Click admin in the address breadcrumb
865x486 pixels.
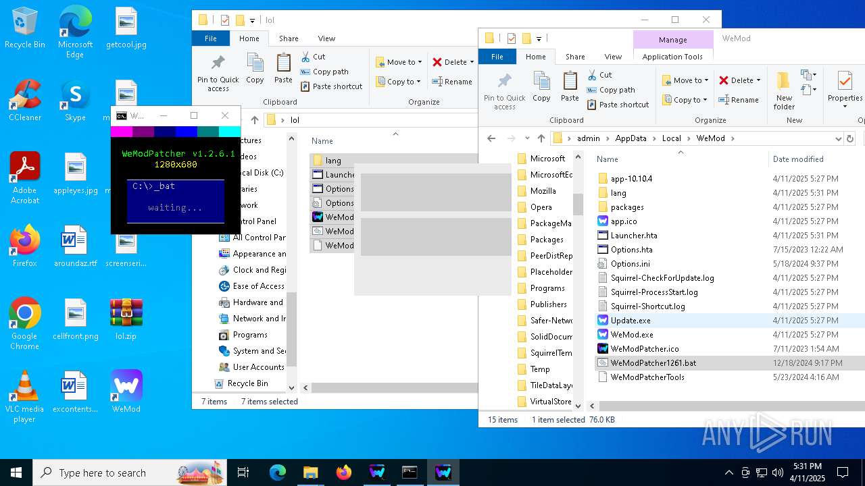coord(588,138)
